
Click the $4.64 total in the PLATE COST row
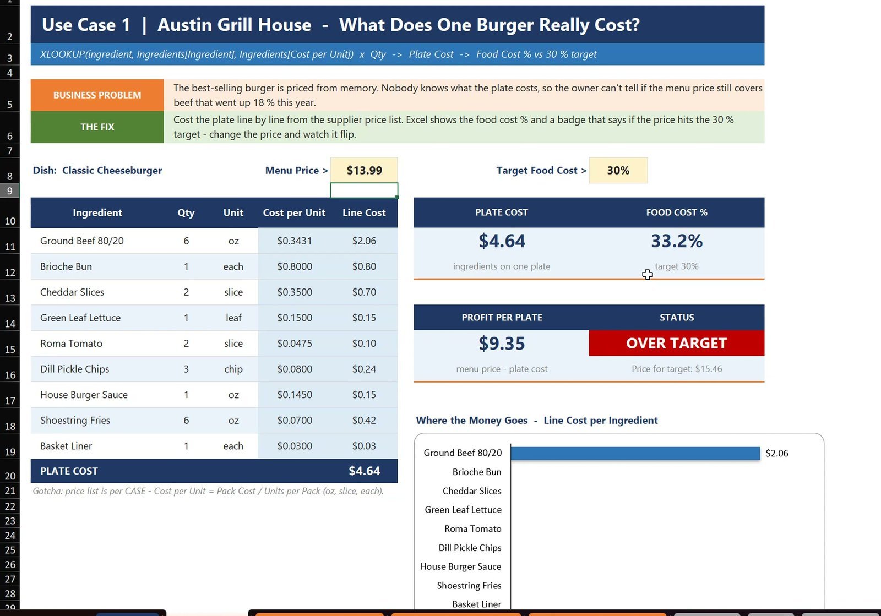click(x=364, y=471)
